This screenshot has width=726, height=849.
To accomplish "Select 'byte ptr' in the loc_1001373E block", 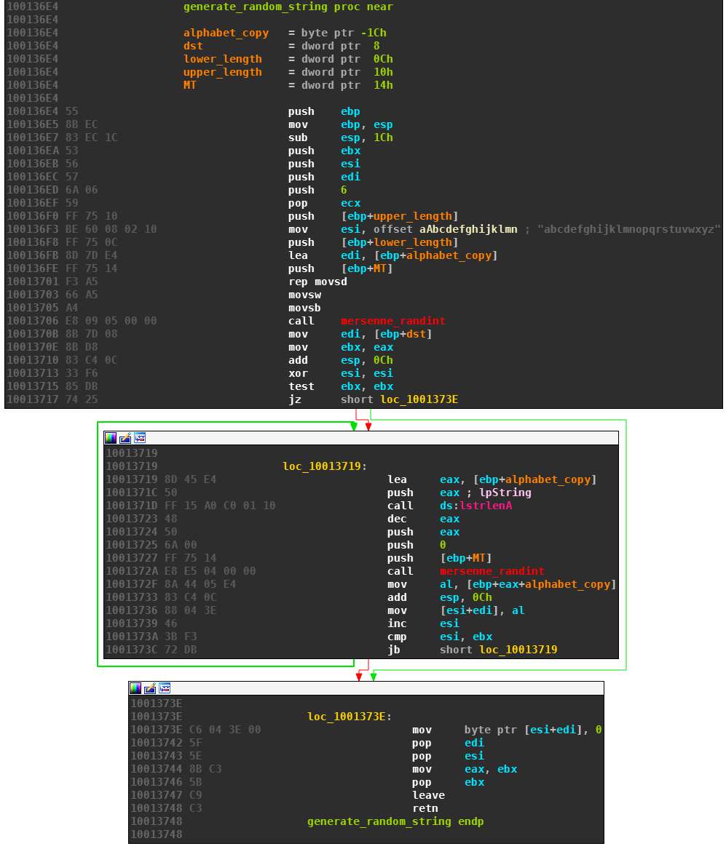I will click(x=491, y=730).
